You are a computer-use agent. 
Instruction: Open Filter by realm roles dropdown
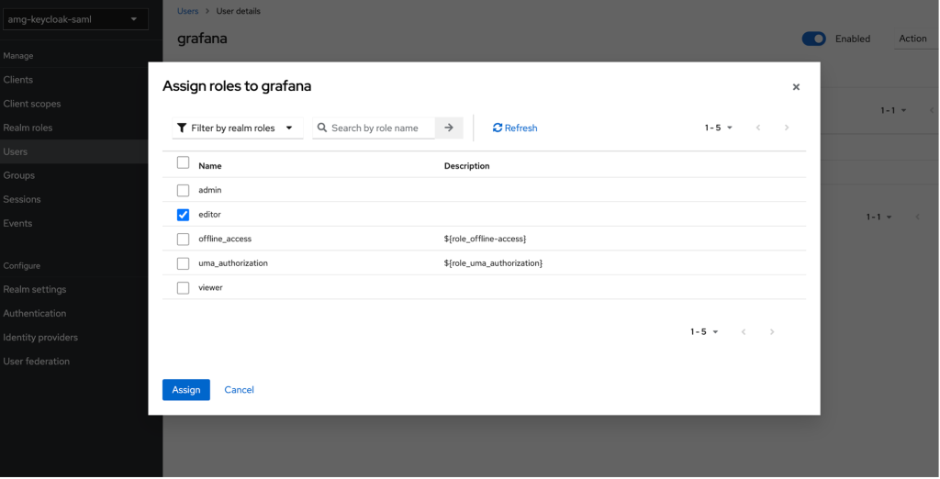click(x=238, y=128)
